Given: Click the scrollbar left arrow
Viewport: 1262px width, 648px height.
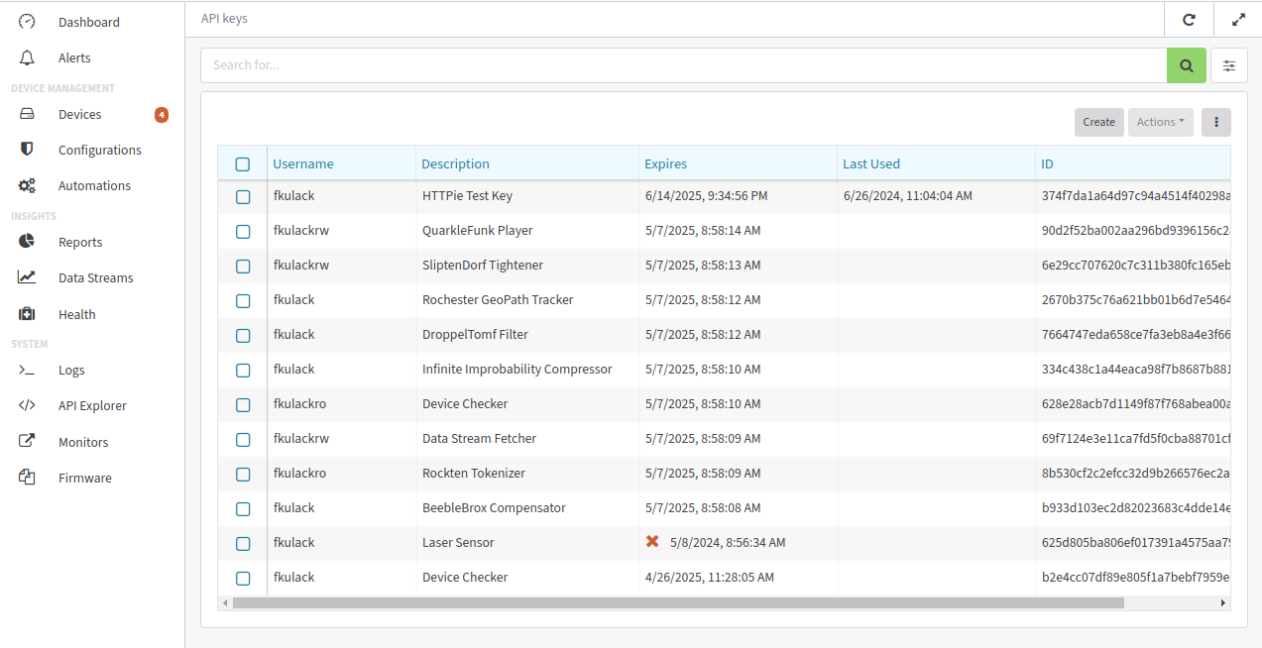Looking at the screenshot, I should (225, 602).
